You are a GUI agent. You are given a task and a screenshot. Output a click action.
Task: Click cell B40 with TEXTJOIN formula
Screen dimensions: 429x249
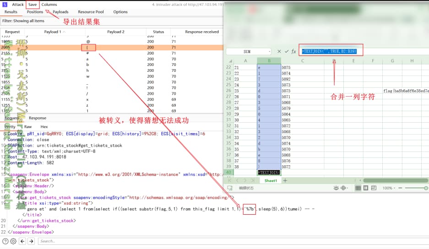tap(269, 173)
